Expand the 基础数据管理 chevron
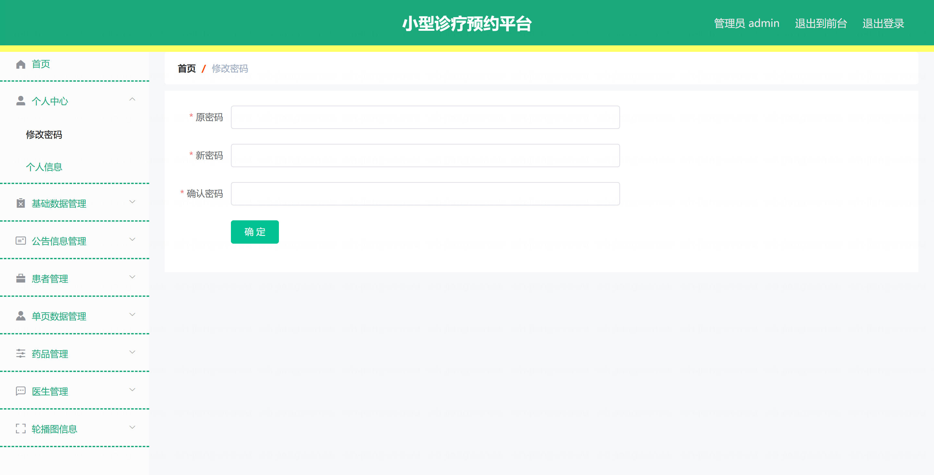This screenshot has width=934, height=475. click(x=132, y=202)
